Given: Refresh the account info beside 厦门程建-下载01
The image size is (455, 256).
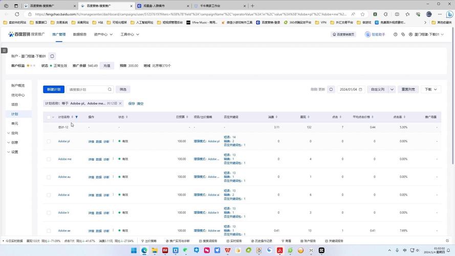Looking at the screenshot, I should (x=52, y=56).
